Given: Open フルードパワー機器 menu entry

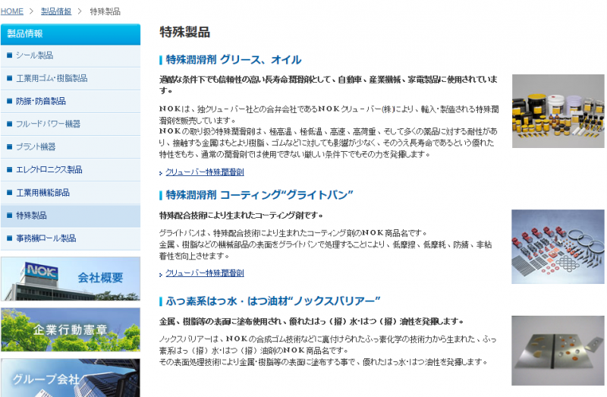Looking at the screenshot, I should pos(71,124).
